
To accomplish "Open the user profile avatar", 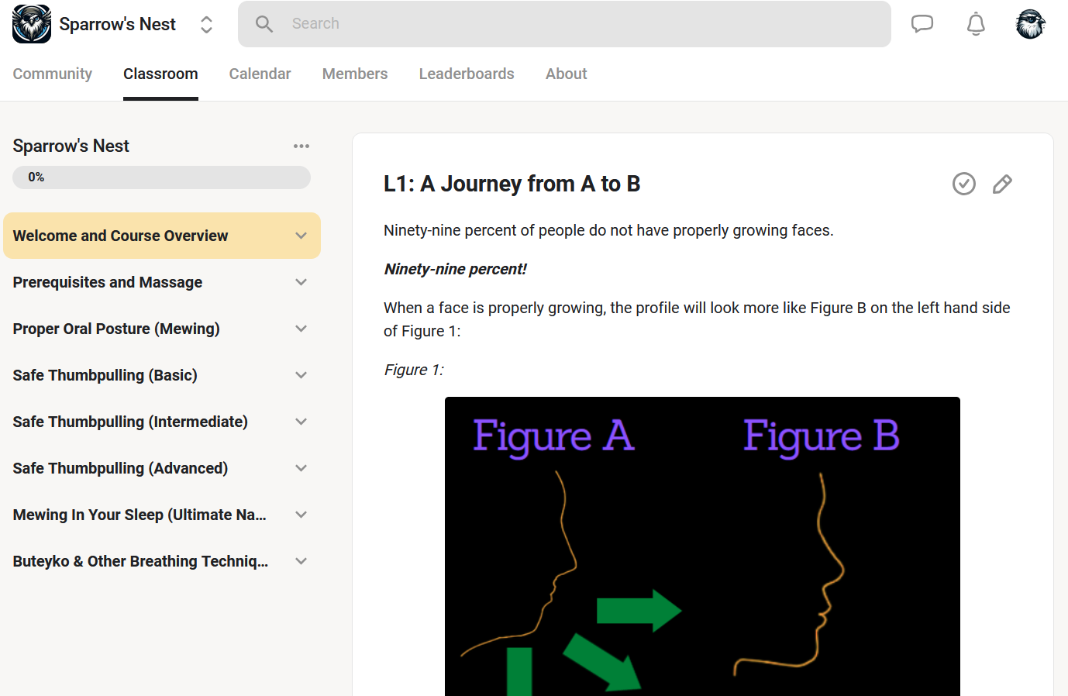I will (1031, 24).
